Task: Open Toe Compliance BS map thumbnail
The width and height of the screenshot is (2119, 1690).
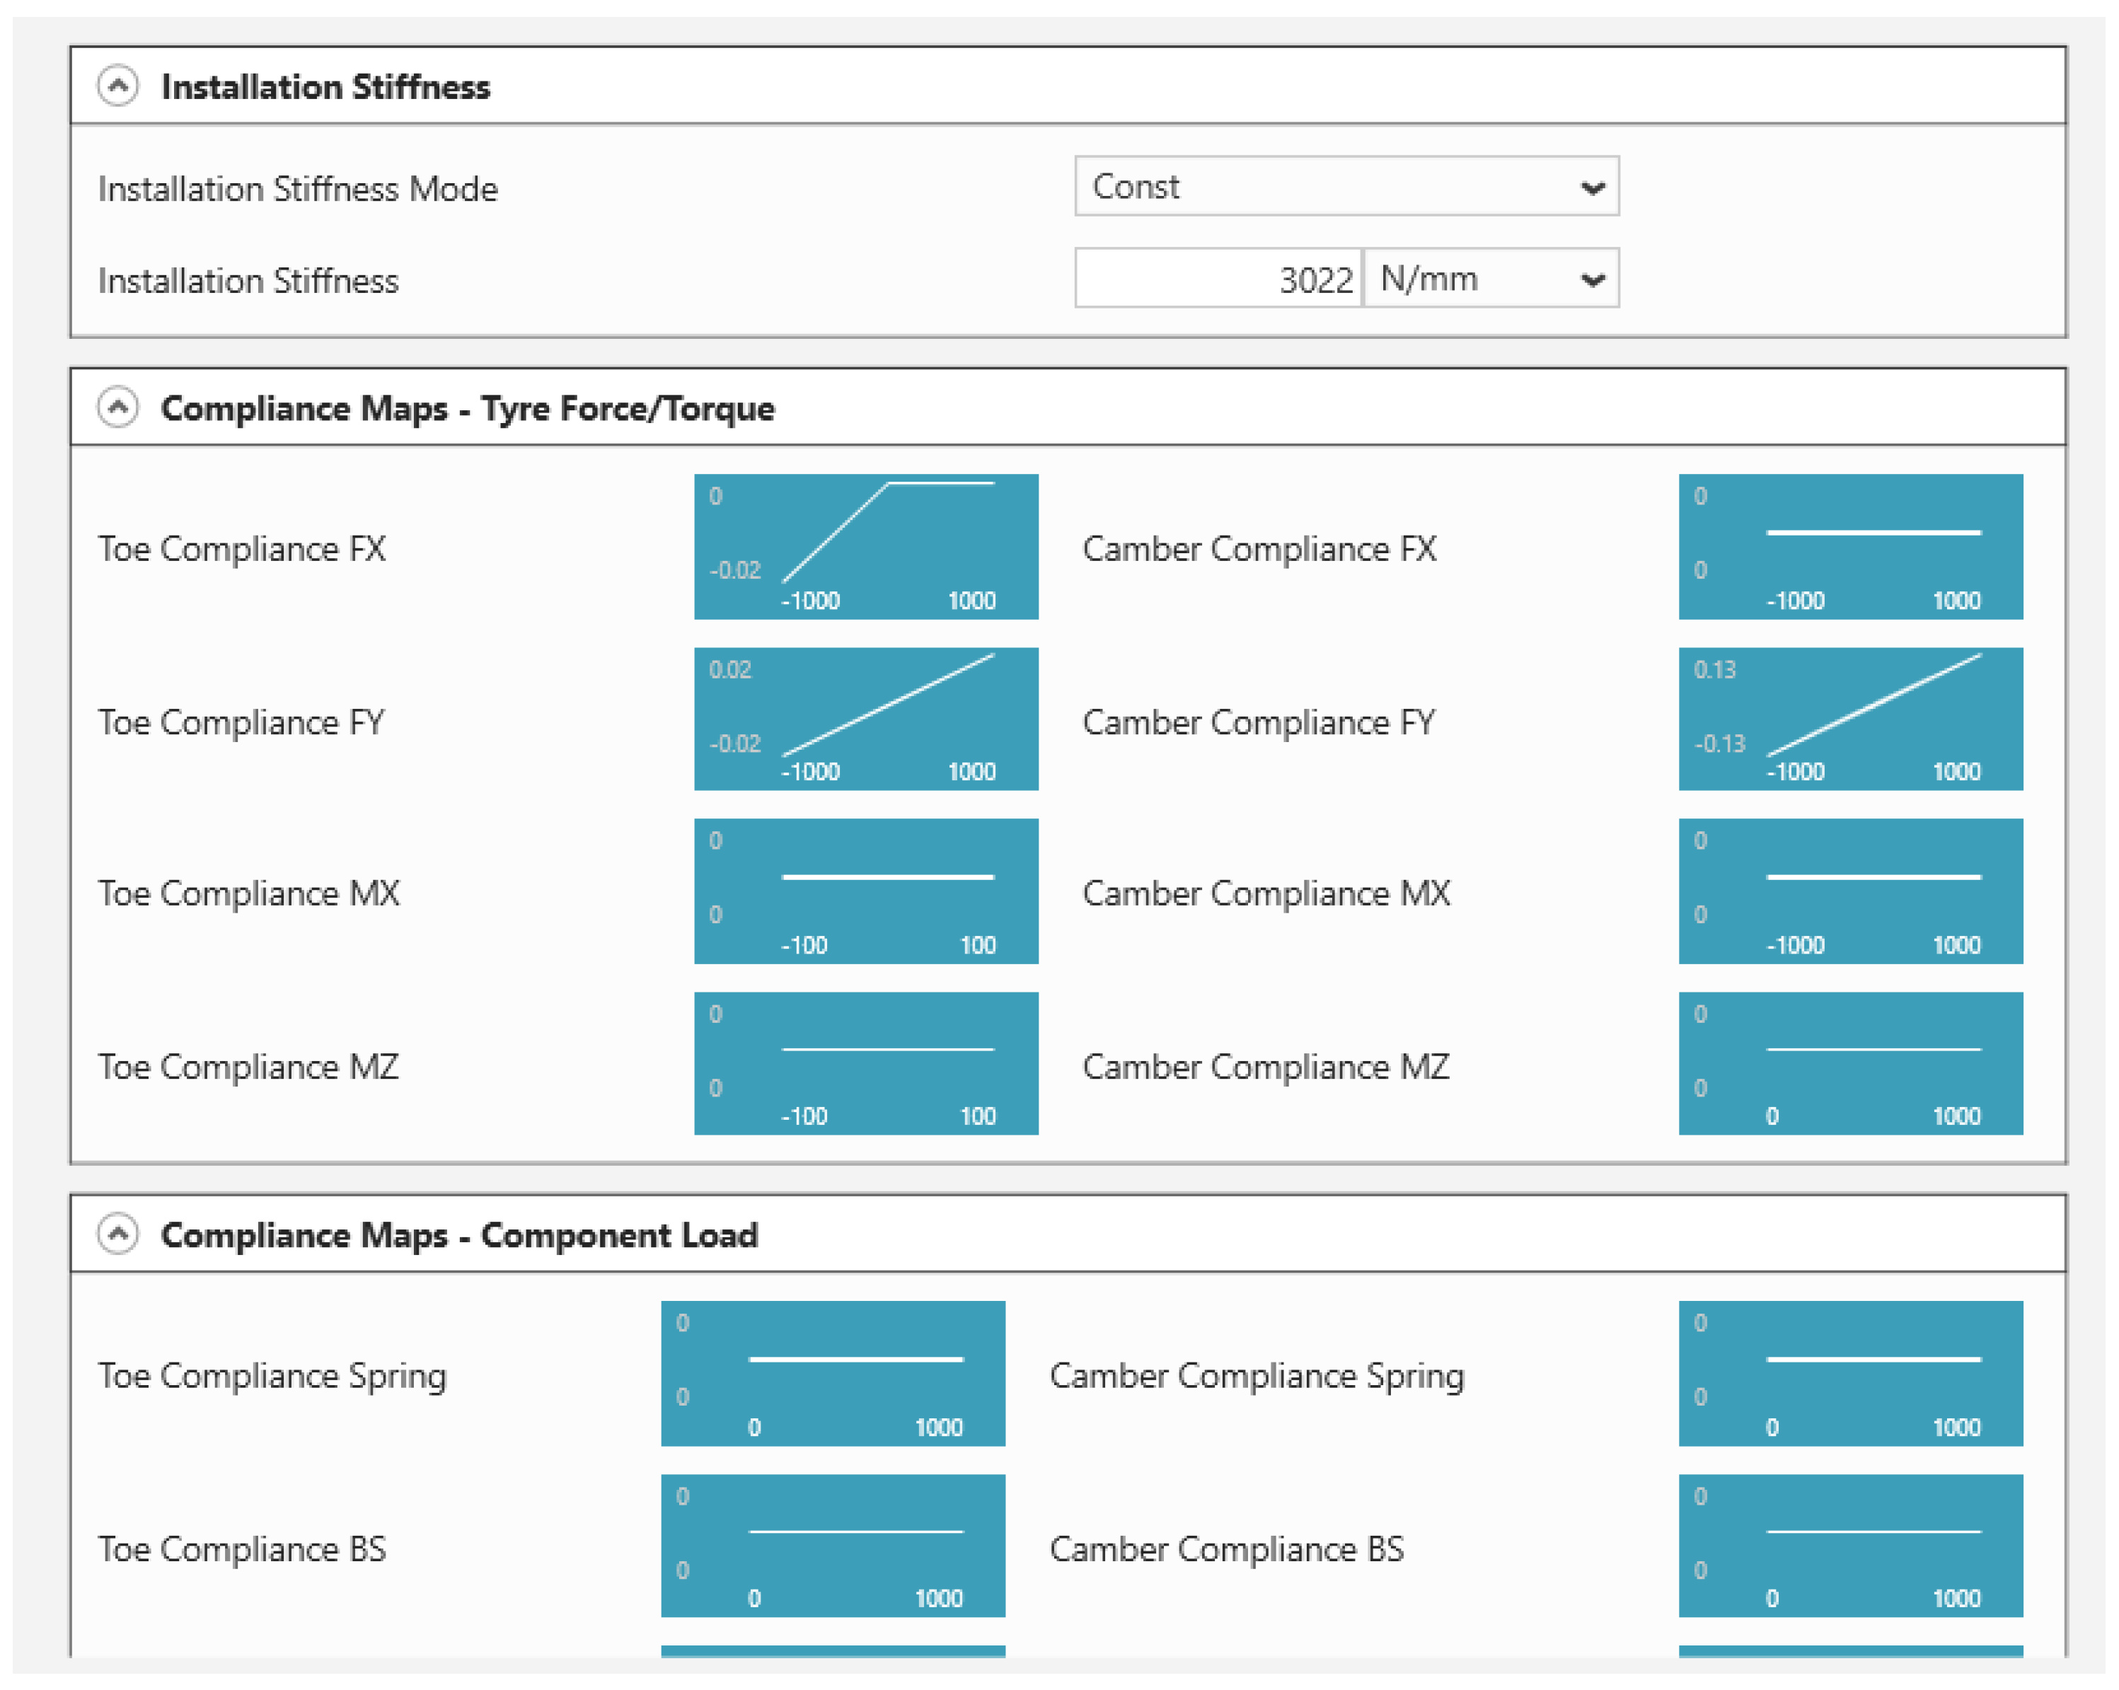Action: [x=833, y=1546]
